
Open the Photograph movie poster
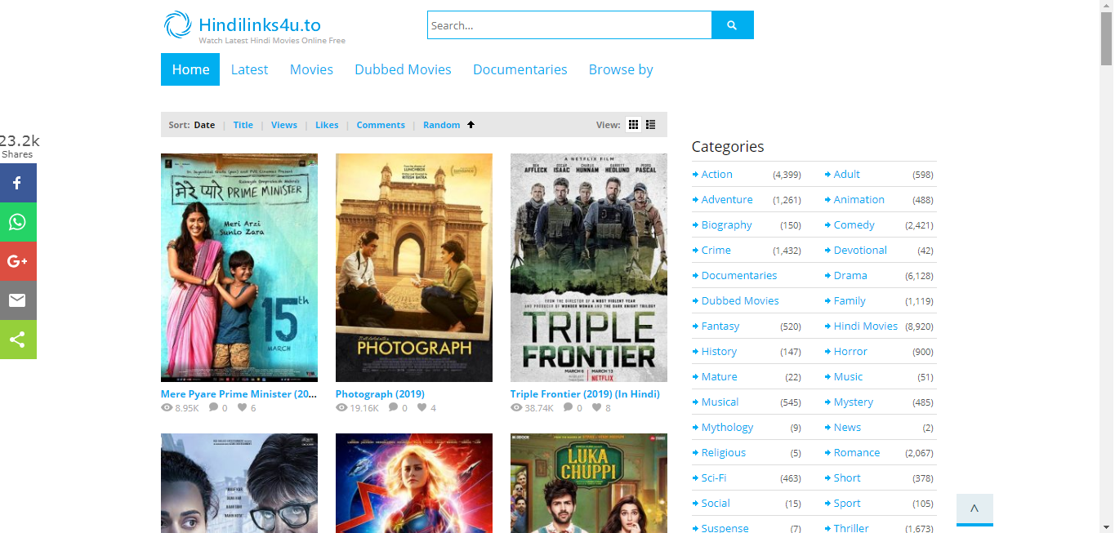[x=414, y=268]
